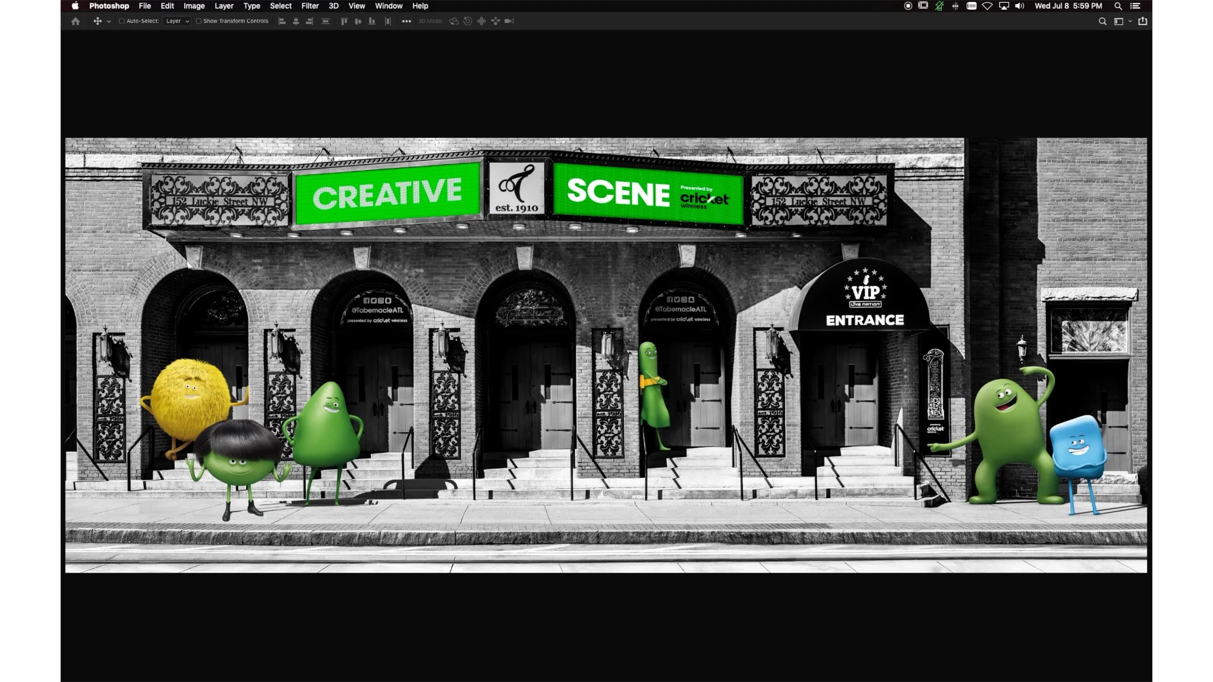Screen dimensions: 1213x682
Task: Open the three-dots more align options
Action: click(406, 21)
